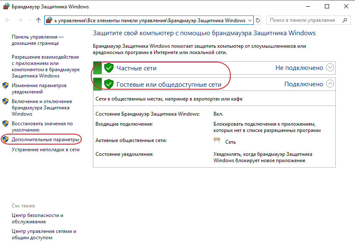Screen dimensions: 355x248
Task: Open 'Центр управления сетями и общим доступом'
Action: 44,235
